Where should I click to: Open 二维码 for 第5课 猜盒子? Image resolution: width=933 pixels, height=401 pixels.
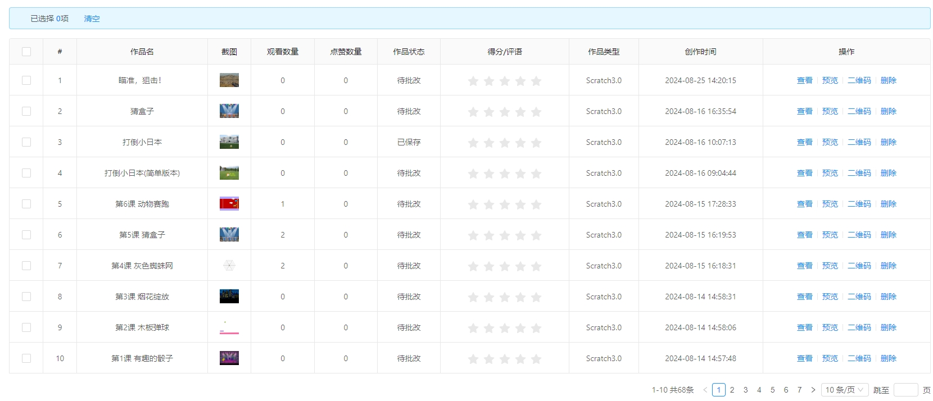859,235
